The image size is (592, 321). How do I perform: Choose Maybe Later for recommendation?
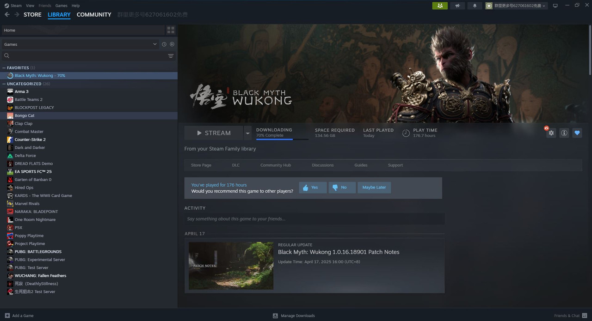click(374, 188)
